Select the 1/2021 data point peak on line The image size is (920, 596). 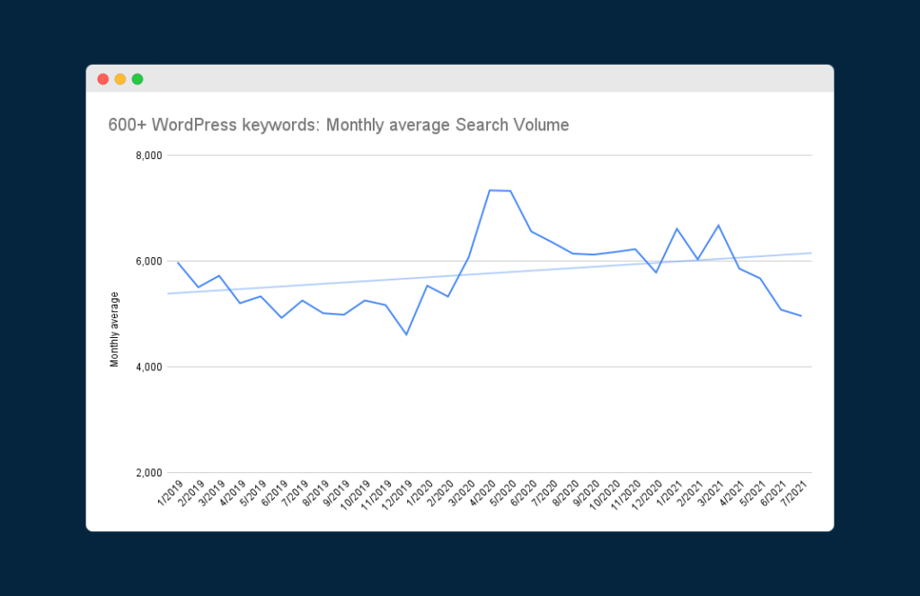677,228
